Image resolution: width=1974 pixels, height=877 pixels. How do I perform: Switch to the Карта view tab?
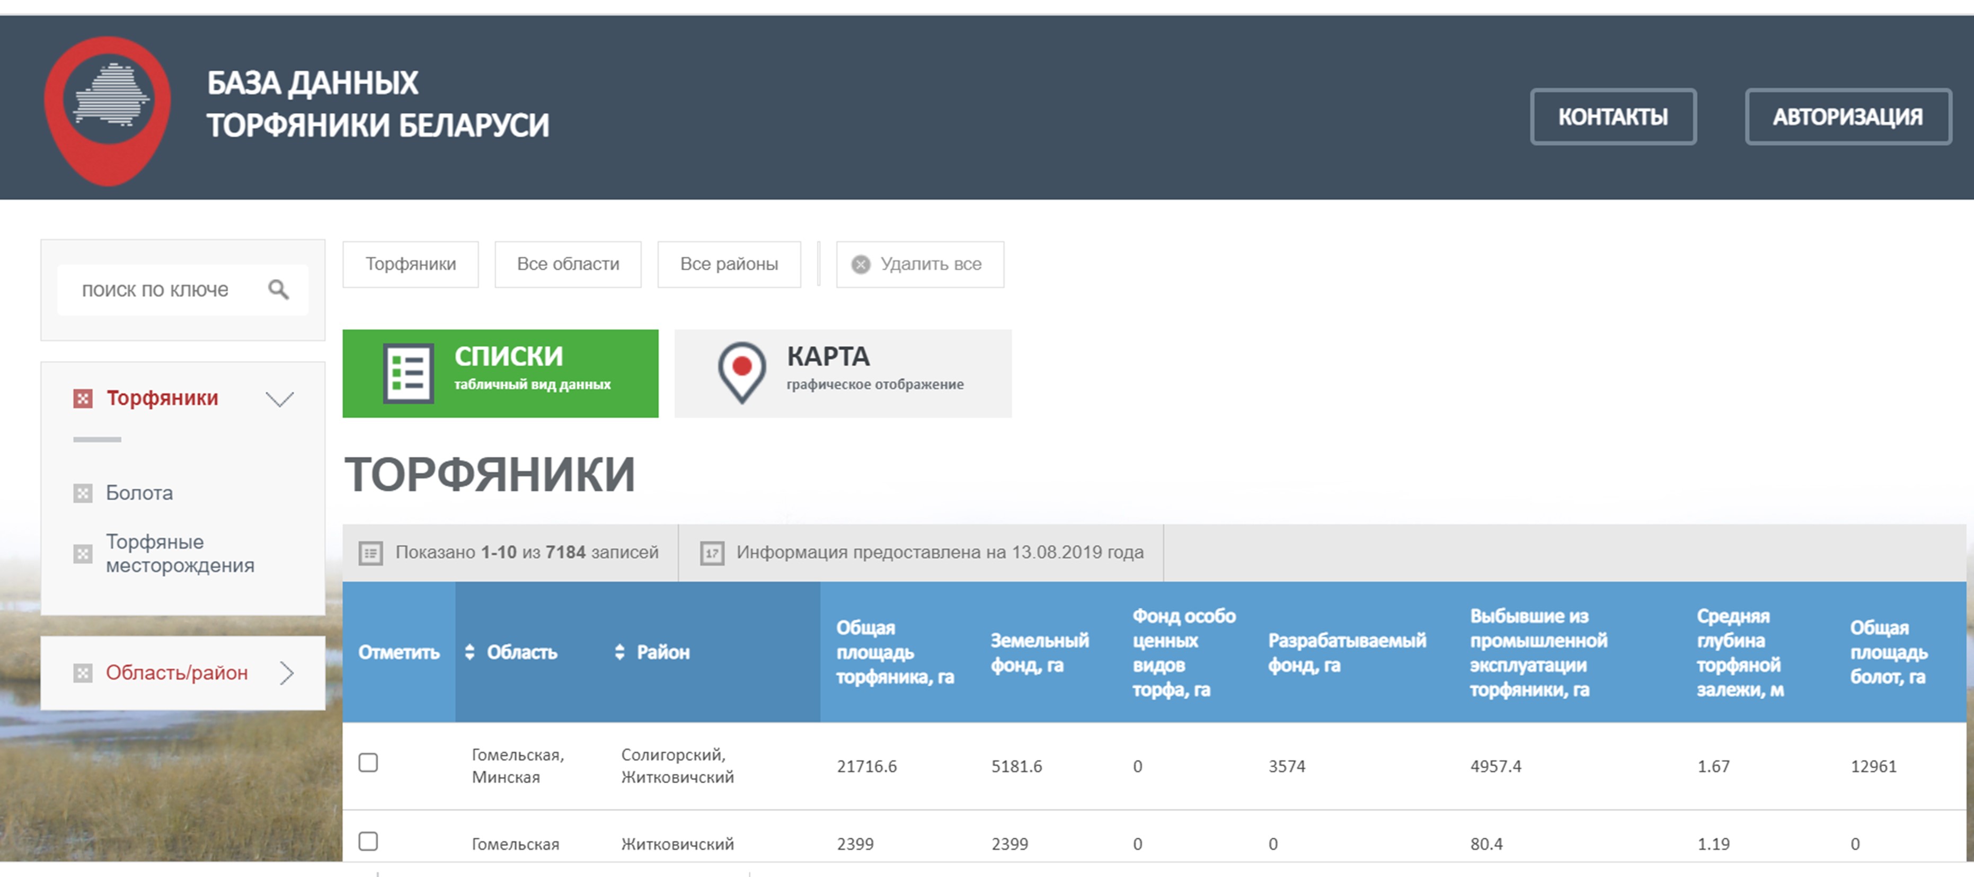[842, 373]
